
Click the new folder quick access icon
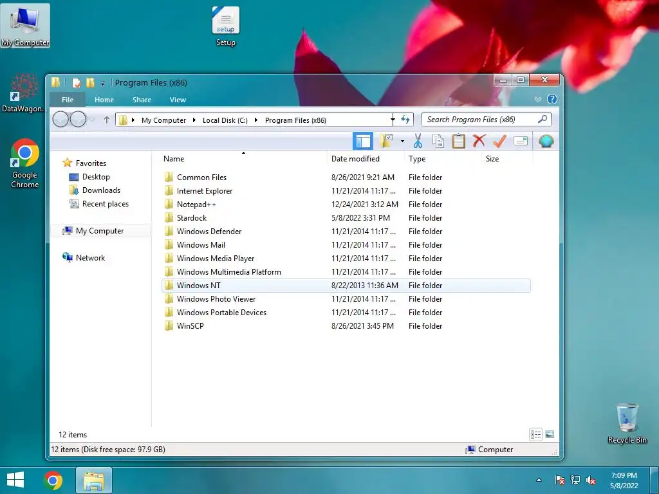(x=90, y=83)
